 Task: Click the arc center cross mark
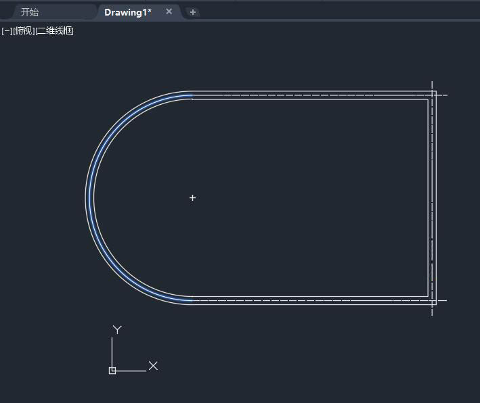tap(192, 198)
